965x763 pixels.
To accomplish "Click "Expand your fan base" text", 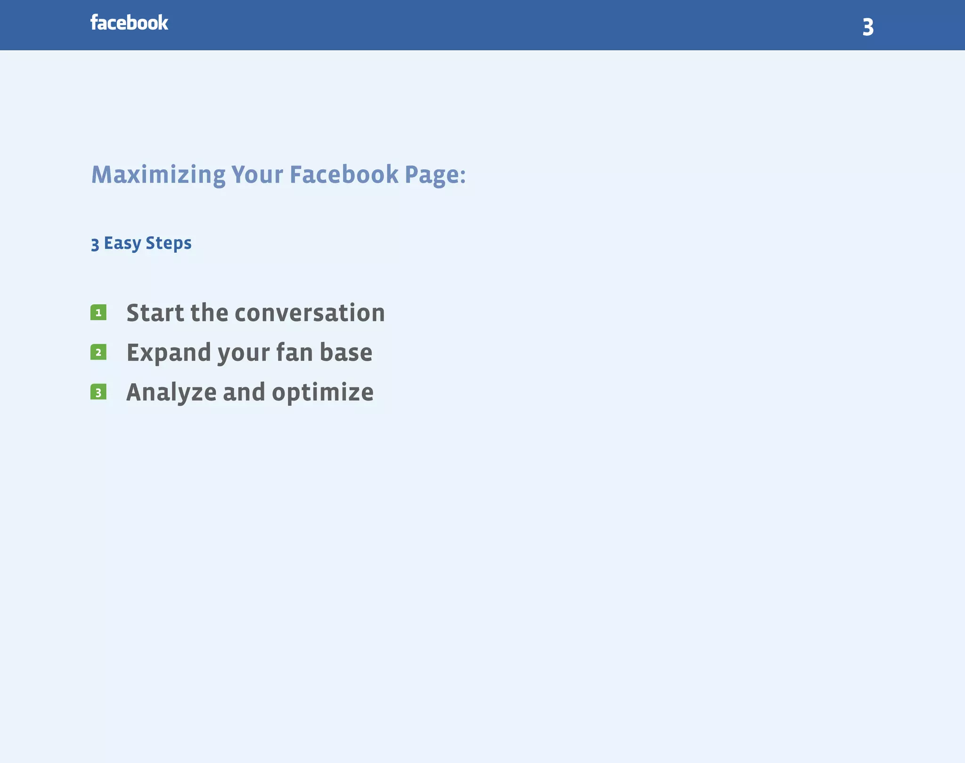I will point(249,353).
